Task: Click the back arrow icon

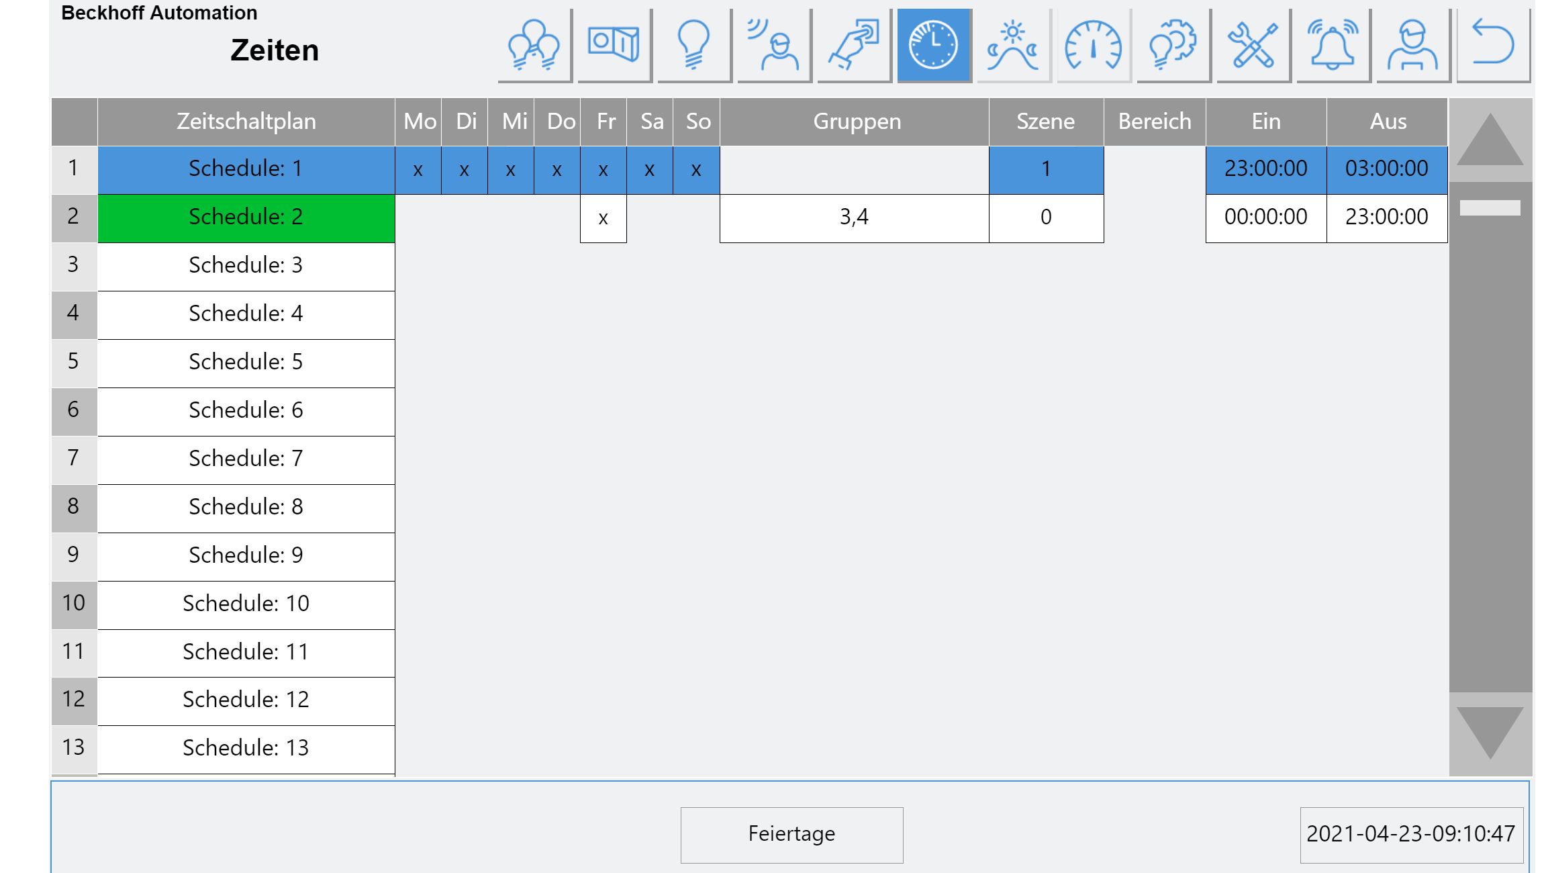Action: (1493, 45)
